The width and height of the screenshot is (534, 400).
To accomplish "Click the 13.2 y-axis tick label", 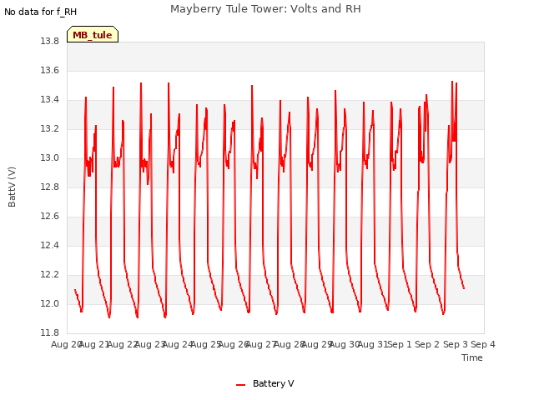I will tap(50, 129).
